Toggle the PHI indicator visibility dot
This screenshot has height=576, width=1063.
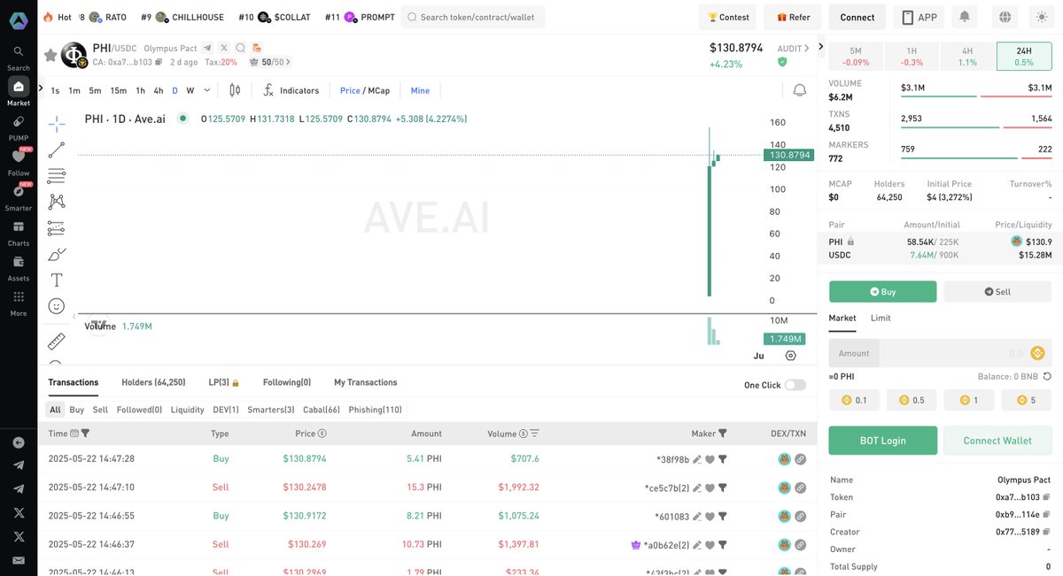coord(182,119)
